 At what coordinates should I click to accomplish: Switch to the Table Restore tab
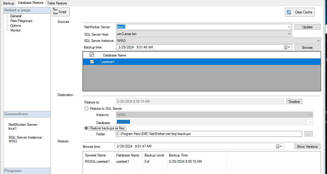coord(57,3)
